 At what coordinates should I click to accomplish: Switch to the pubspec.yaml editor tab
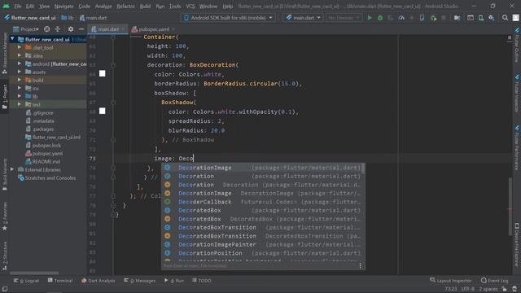click(x=153, y=29)
